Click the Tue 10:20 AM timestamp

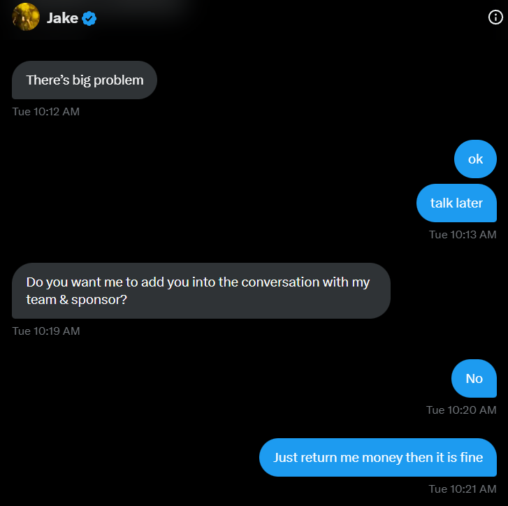[x=461, y=410]
